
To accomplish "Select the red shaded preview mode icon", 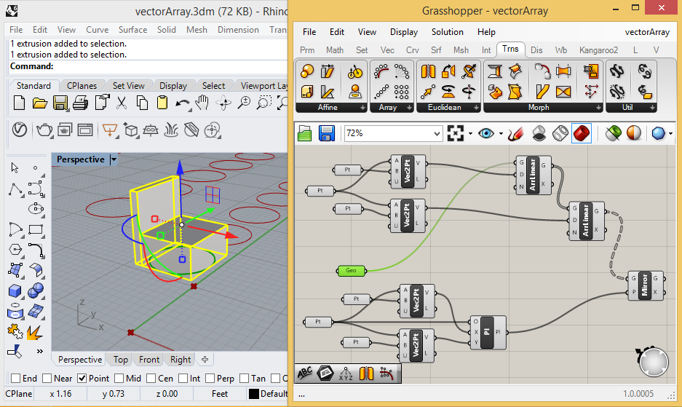I will point(582,133).
